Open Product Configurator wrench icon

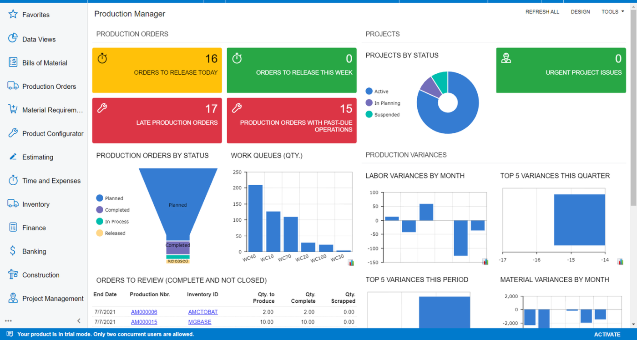coord(13,133)
